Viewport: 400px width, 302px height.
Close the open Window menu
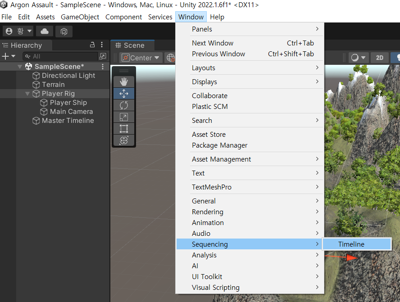point(191,17)
